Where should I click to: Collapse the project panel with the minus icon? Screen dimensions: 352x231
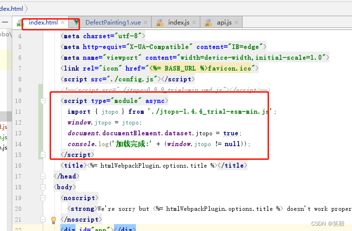(5, 22)
